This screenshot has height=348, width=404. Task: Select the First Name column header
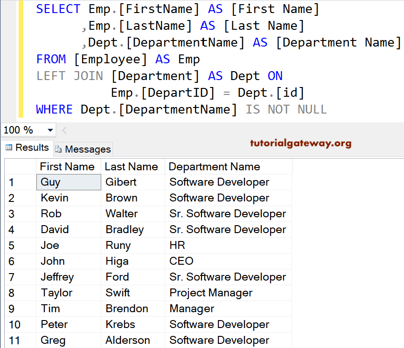point(68,167)
